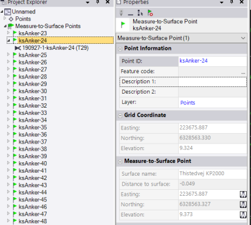Collapse the Point Information section

tap(120, 49)
